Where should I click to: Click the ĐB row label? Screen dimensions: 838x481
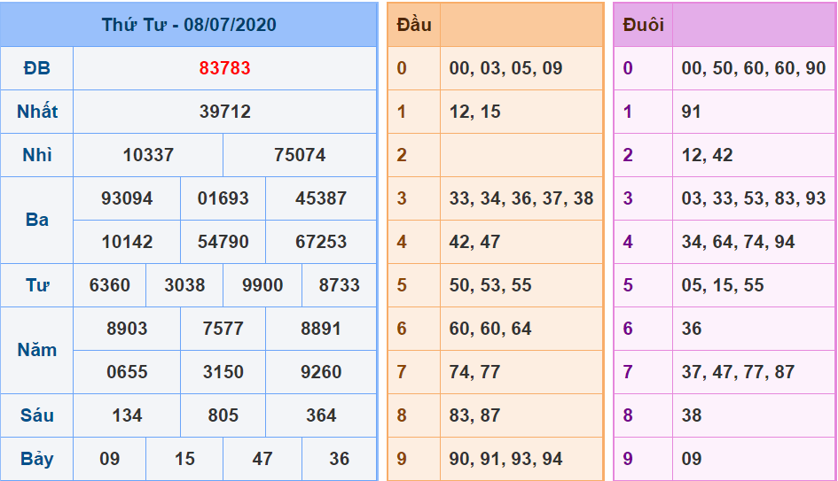coord(37,68)
